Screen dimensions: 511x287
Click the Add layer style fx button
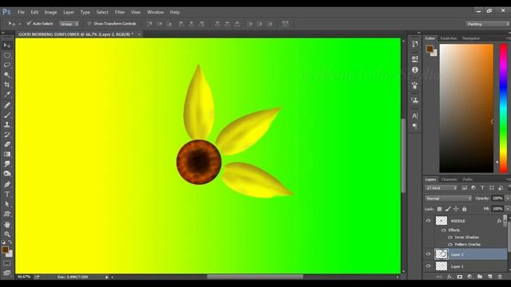[450, 277]
